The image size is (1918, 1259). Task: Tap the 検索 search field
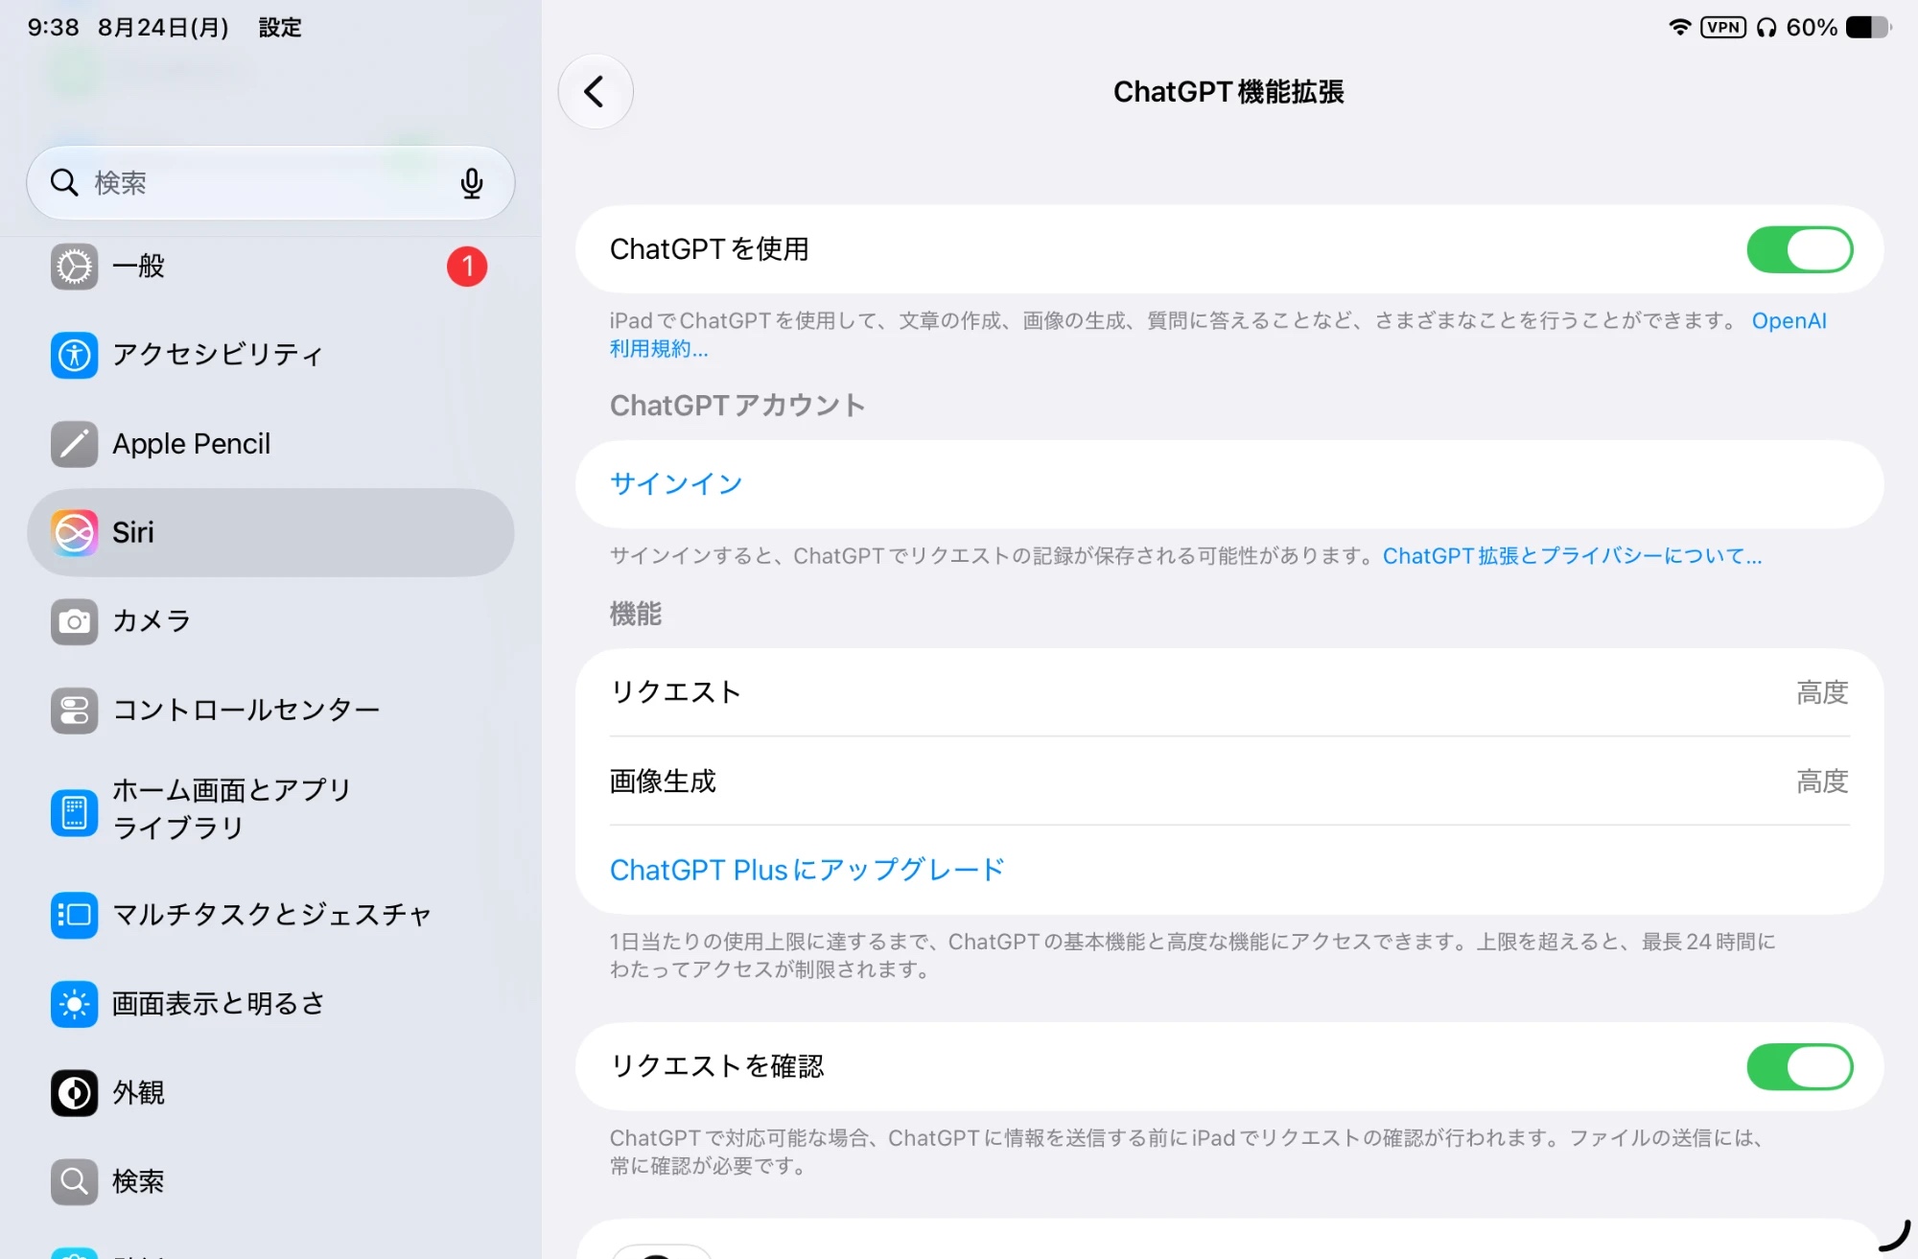click(270, 182)
